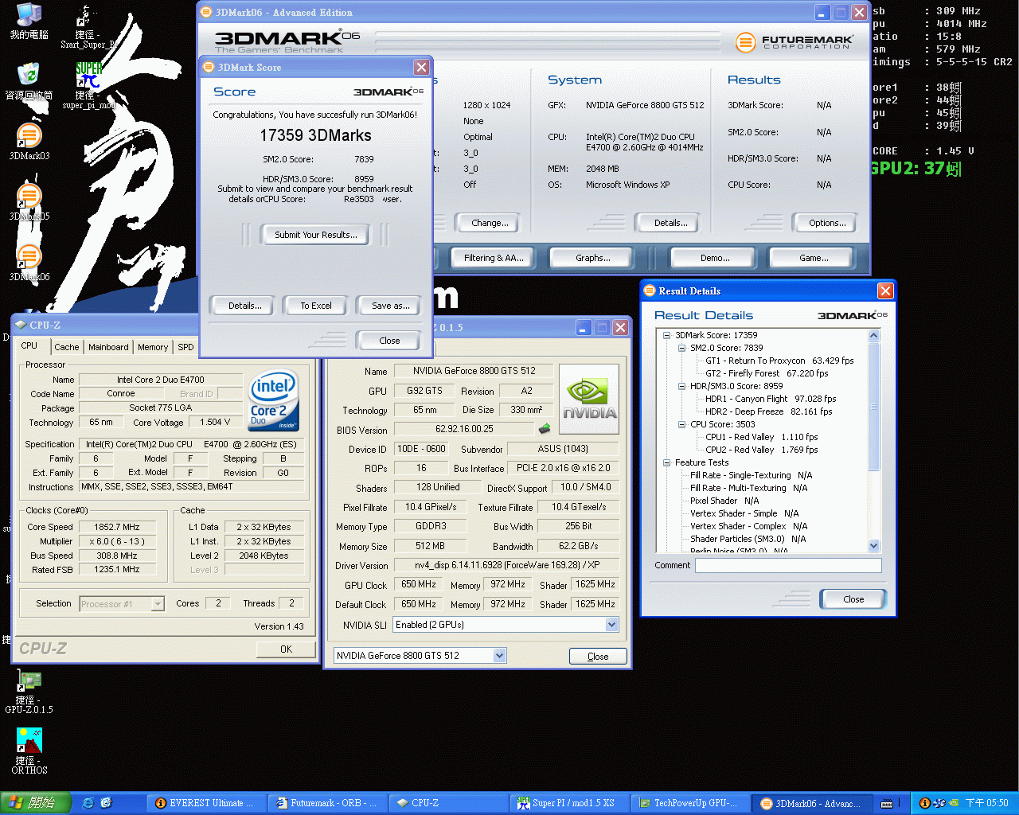
Task: Click the system tray clock showing 05:50
Action: click(986, 803)
